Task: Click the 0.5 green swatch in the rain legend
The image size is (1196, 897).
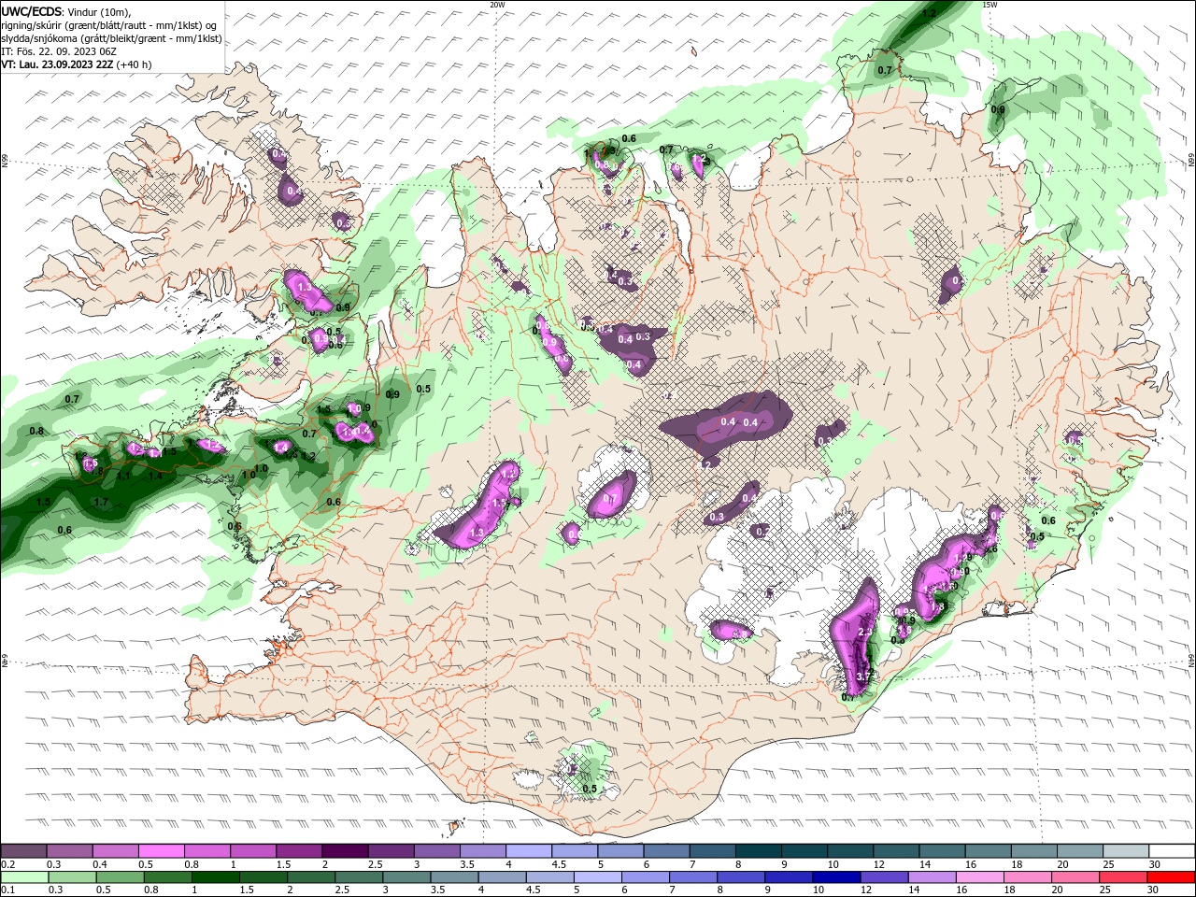Action: (x=120, y=877)
